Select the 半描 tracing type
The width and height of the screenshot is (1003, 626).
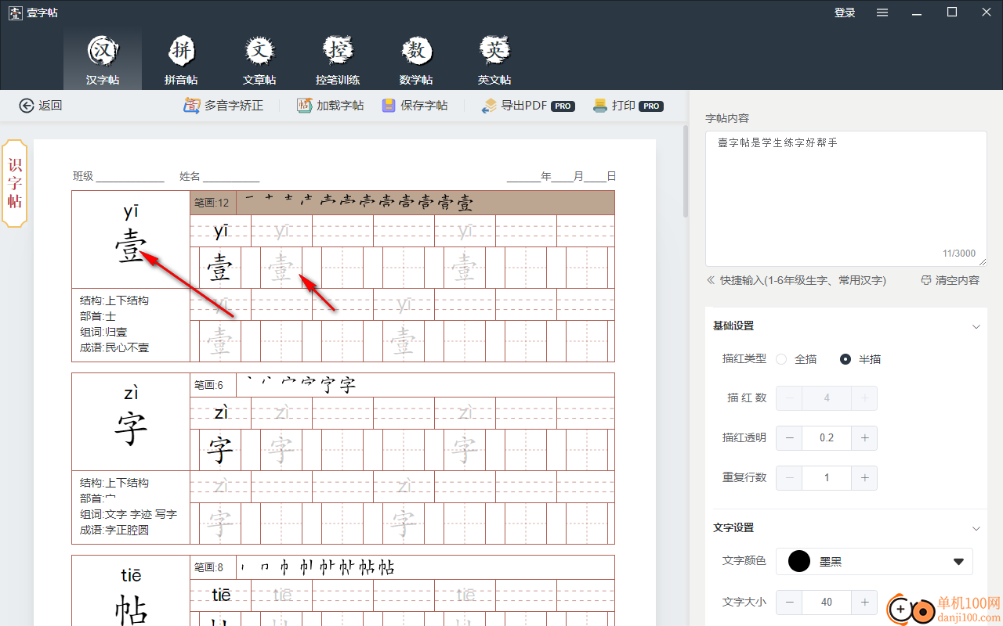[x=860, y=359]
